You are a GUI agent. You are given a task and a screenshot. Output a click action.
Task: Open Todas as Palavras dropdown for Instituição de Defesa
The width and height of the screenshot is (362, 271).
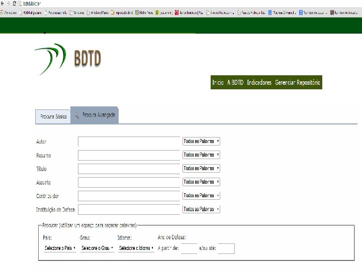pyautogui.click(x=201, y=209)
